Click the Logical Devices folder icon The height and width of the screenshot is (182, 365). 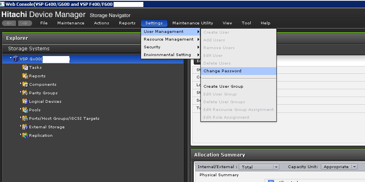25,102
